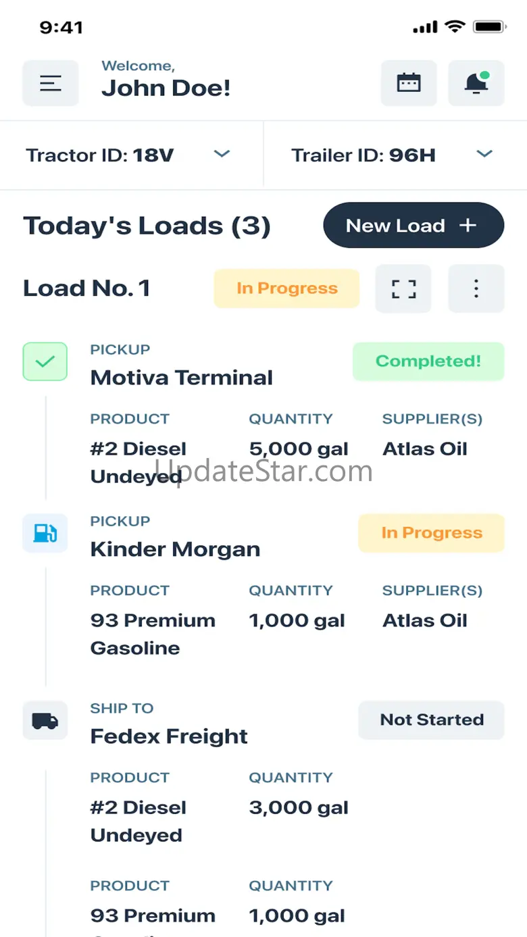The width and height of the screenshot is (527, 937).
Task: Expand the Tractor ID dropdown
Action: (x=222, y=155)
